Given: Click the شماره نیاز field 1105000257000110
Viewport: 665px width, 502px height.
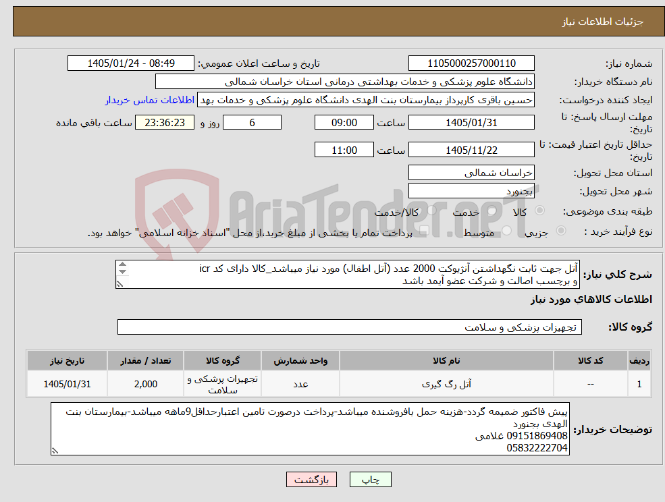Looking at the screenshot, I should point(471,63).
